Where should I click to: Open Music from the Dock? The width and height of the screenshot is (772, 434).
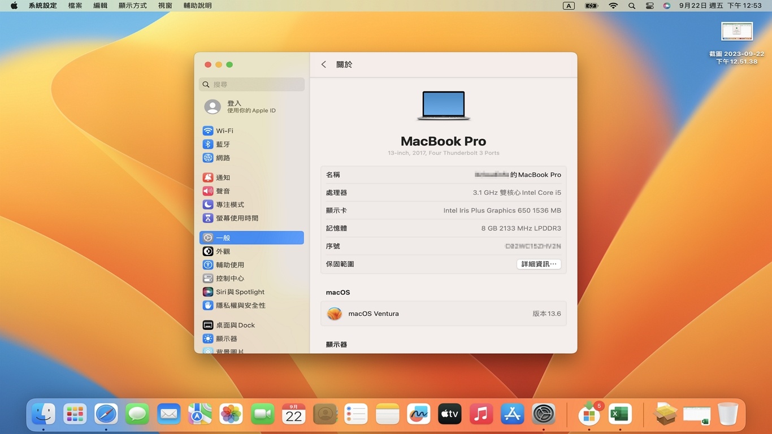click(481, 414)
